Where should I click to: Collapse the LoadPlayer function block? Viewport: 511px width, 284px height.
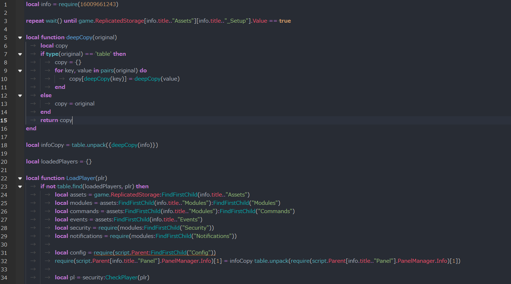[20, 178]
